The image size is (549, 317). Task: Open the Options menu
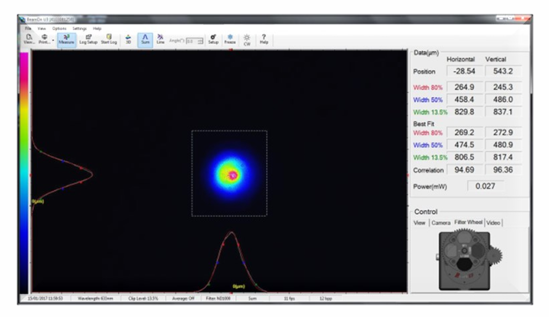pos(59,28)
